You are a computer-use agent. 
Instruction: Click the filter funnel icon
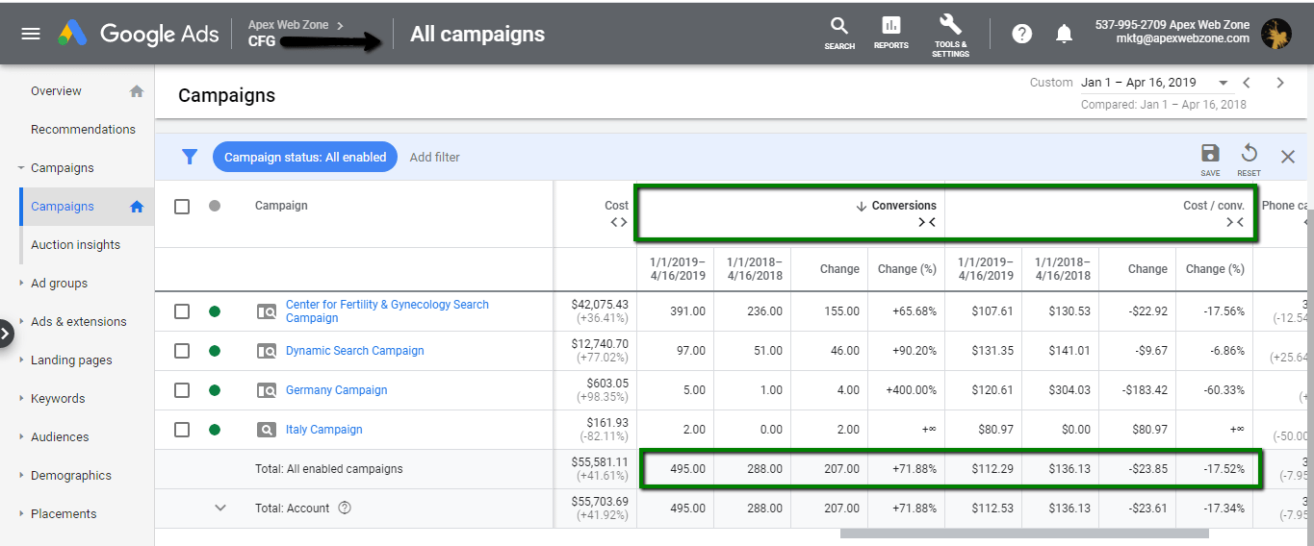[x=190, y=157]
